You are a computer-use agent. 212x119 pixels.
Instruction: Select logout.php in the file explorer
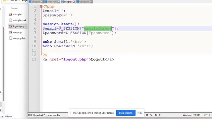point(19,26)
